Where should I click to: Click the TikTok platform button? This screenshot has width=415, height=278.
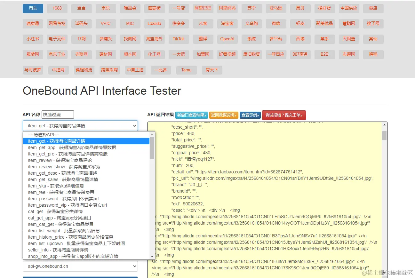[179, 39]
